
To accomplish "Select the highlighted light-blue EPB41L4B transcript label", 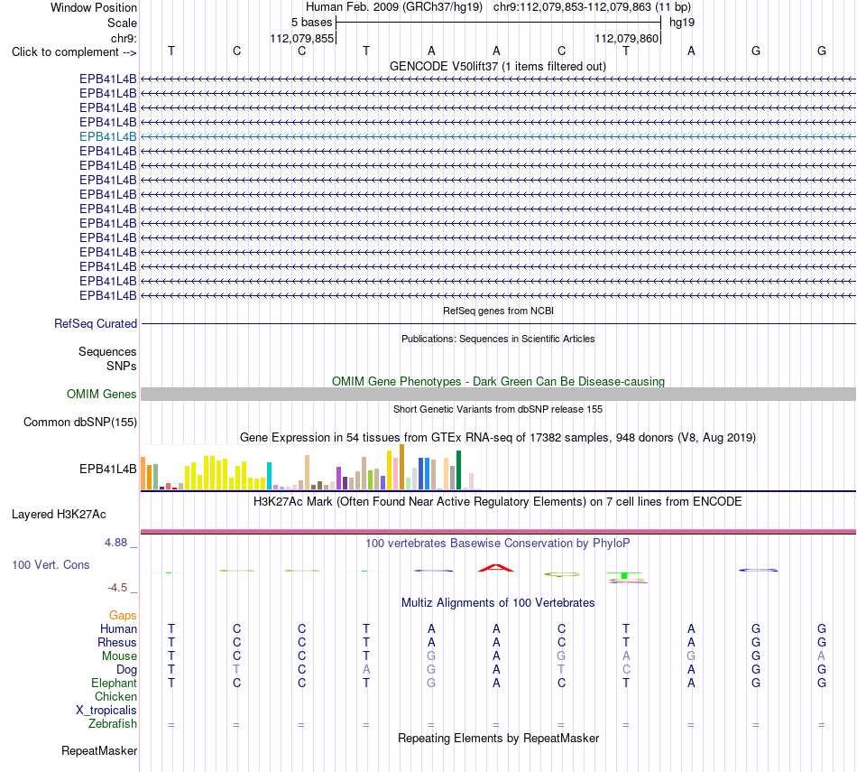I will [107, 136].
